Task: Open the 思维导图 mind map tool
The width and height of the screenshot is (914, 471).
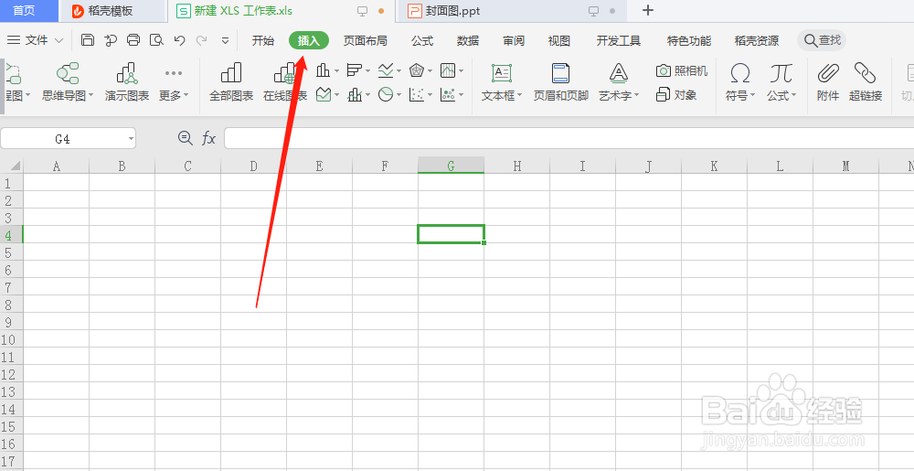Action: click(x=68, y=81)
